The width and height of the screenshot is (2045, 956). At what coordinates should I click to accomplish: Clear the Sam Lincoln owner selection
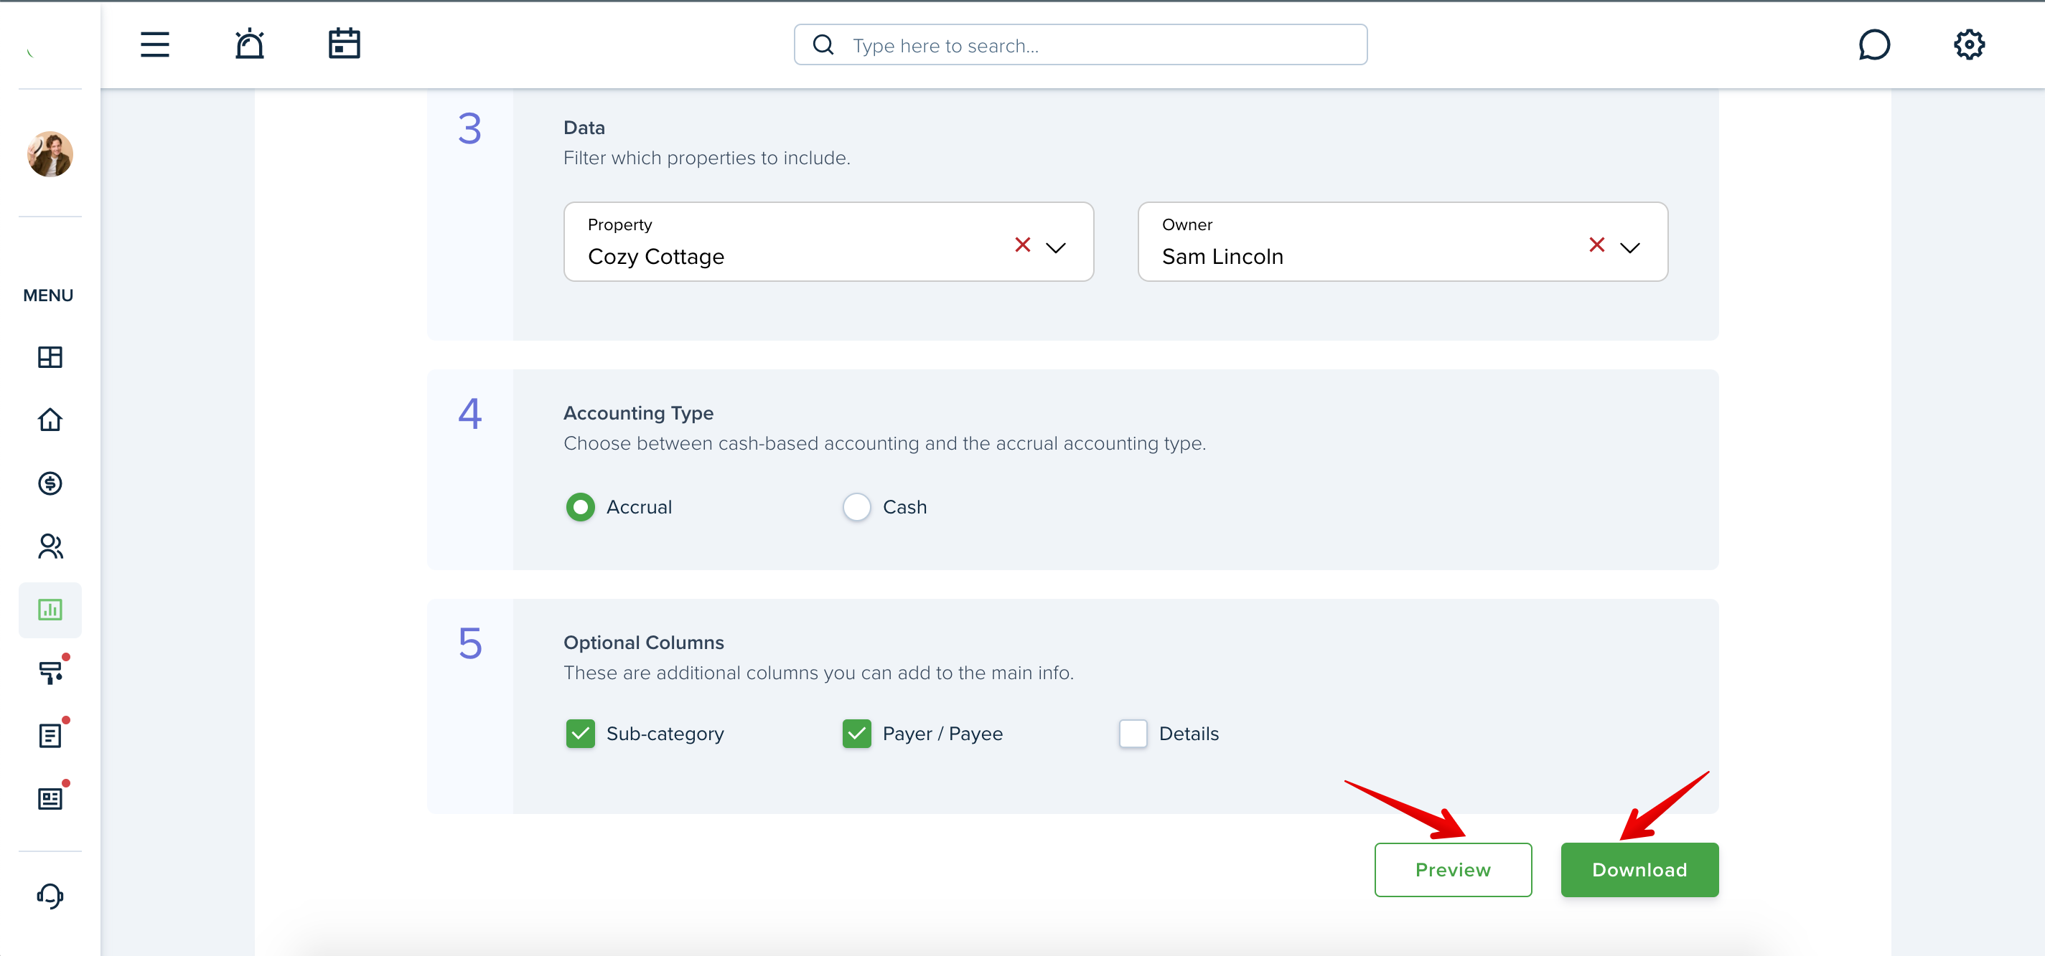coord(1596,245)
